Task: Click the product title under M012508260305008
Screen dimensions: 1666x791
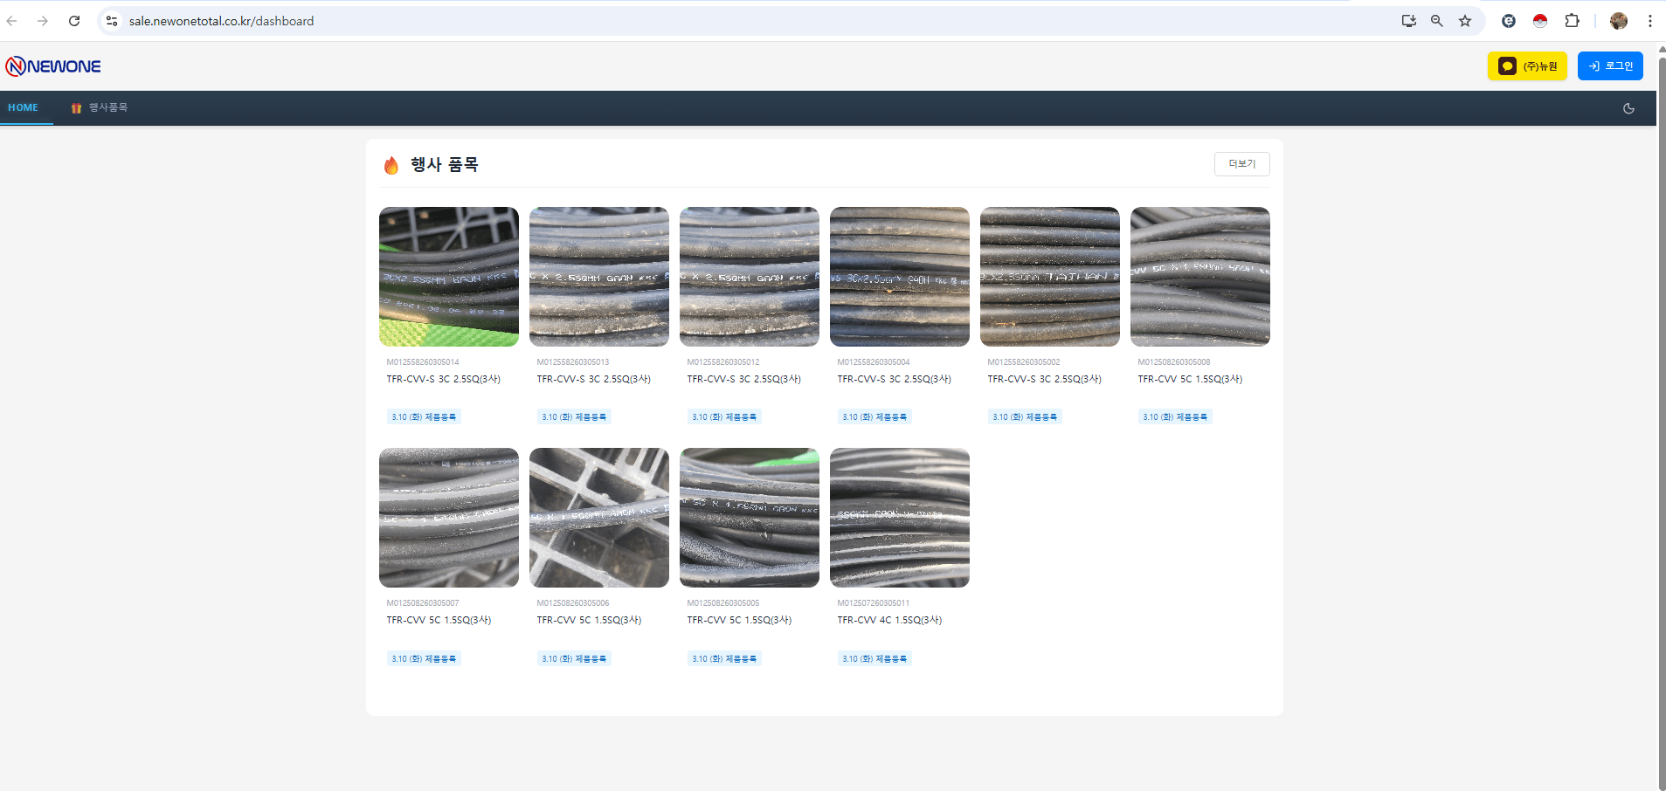Action: point(1189,379)
